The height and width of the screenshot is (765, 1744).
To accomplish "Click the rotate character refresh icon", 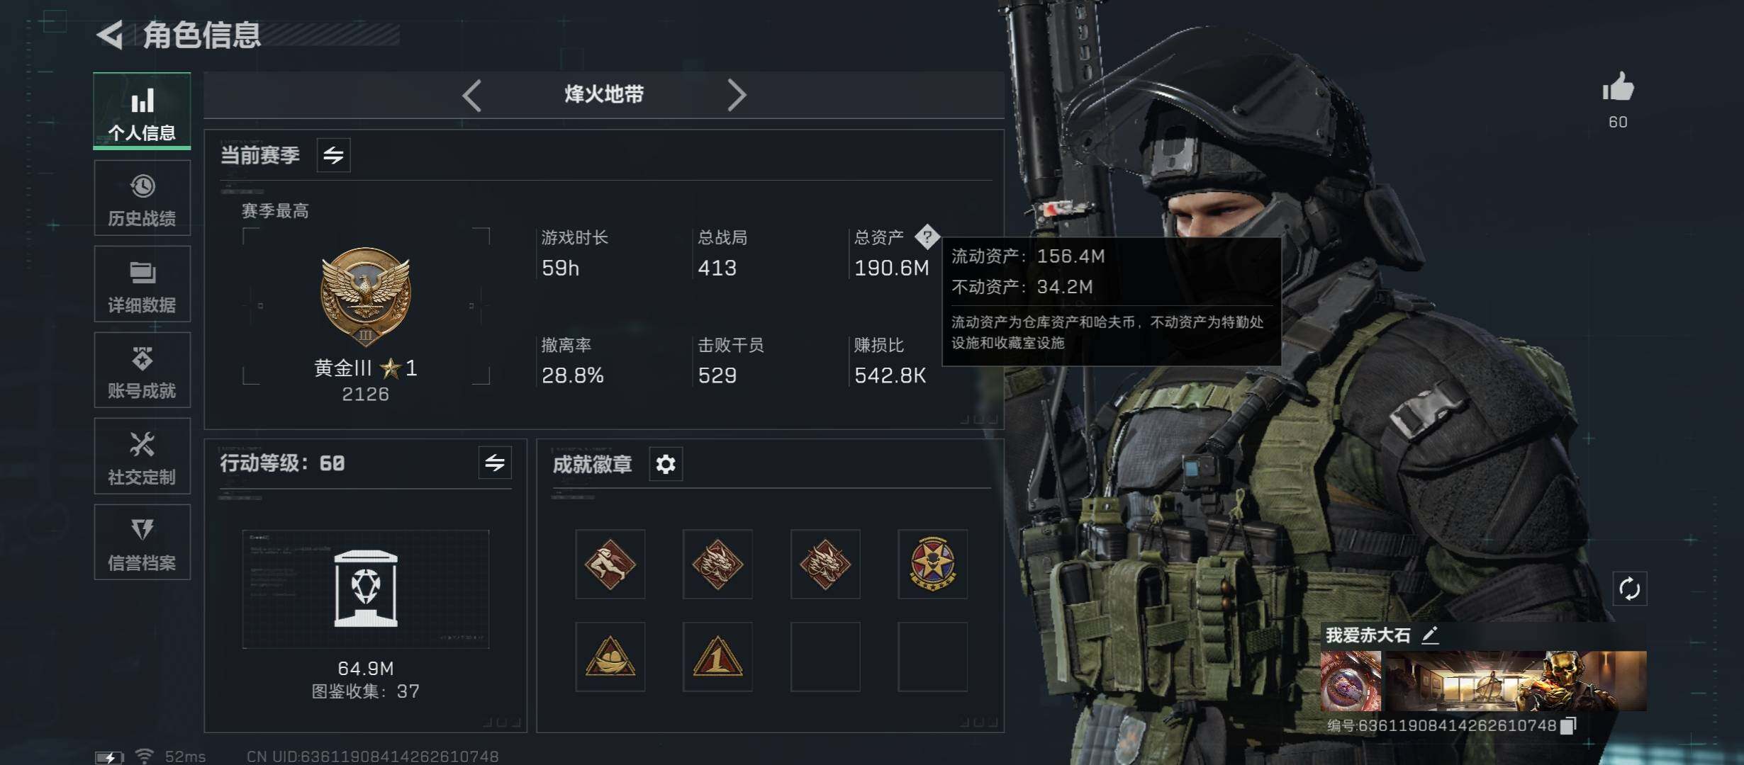I will point(1629,589).
